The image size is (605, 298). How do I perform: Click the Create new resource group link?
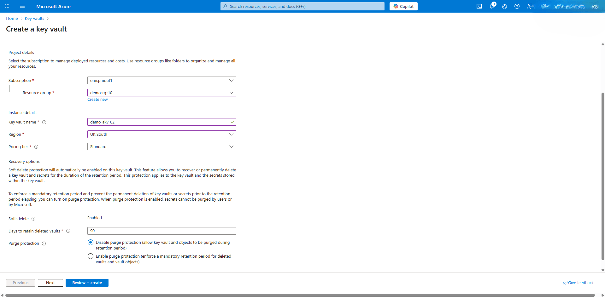click(97, 99)
